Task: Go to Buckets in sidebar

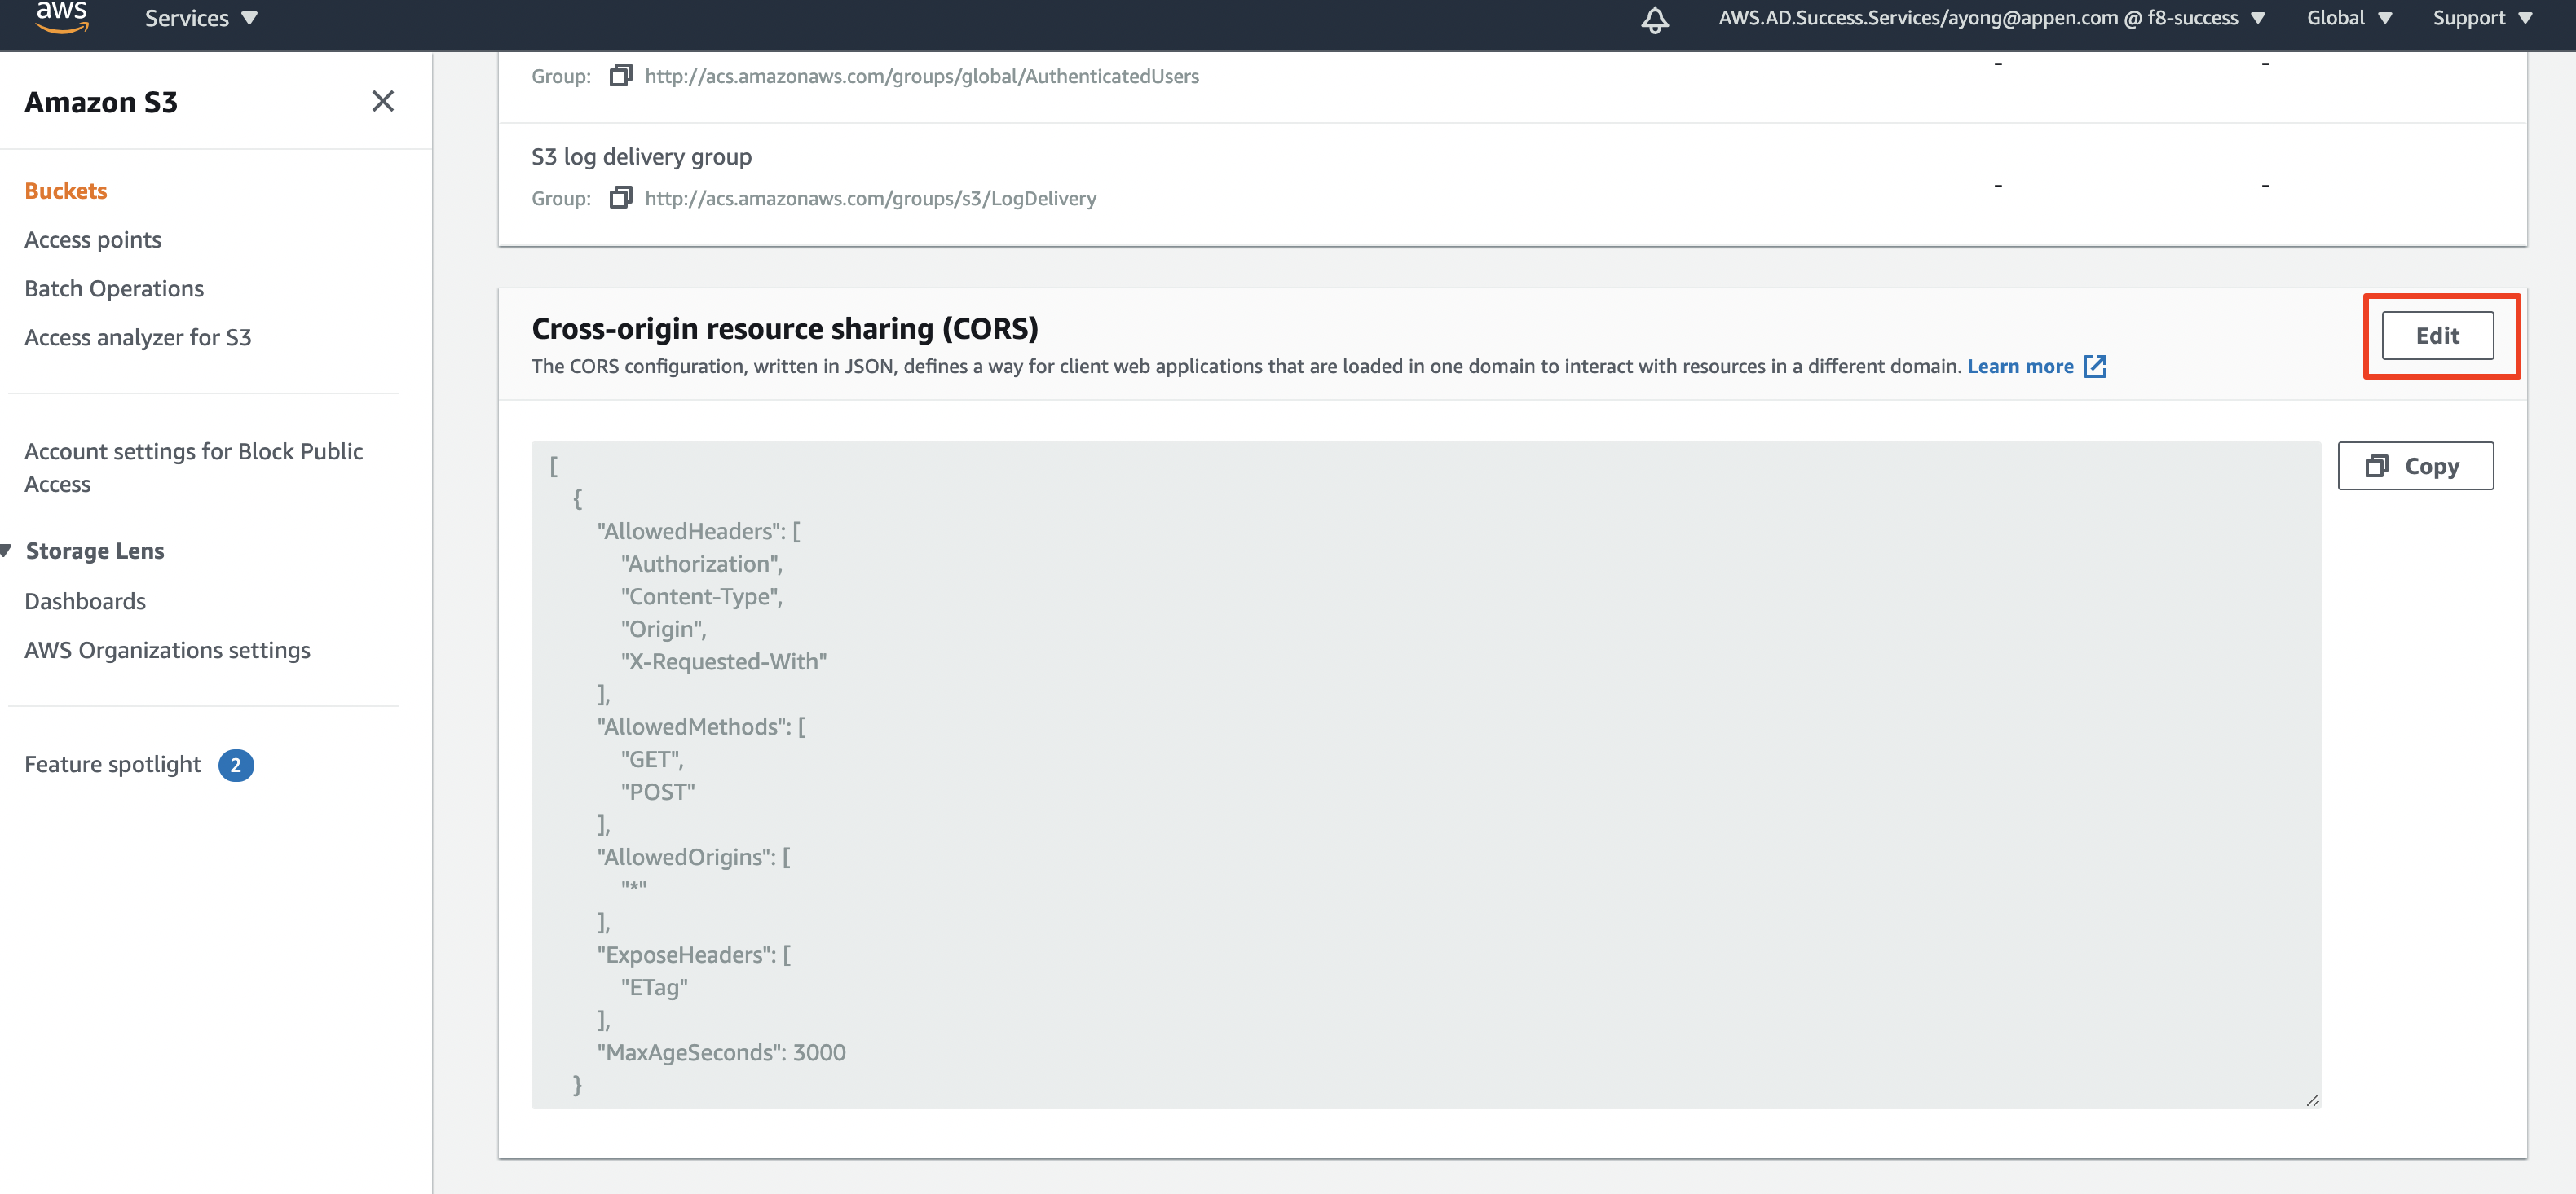Action: coord(66,191)
